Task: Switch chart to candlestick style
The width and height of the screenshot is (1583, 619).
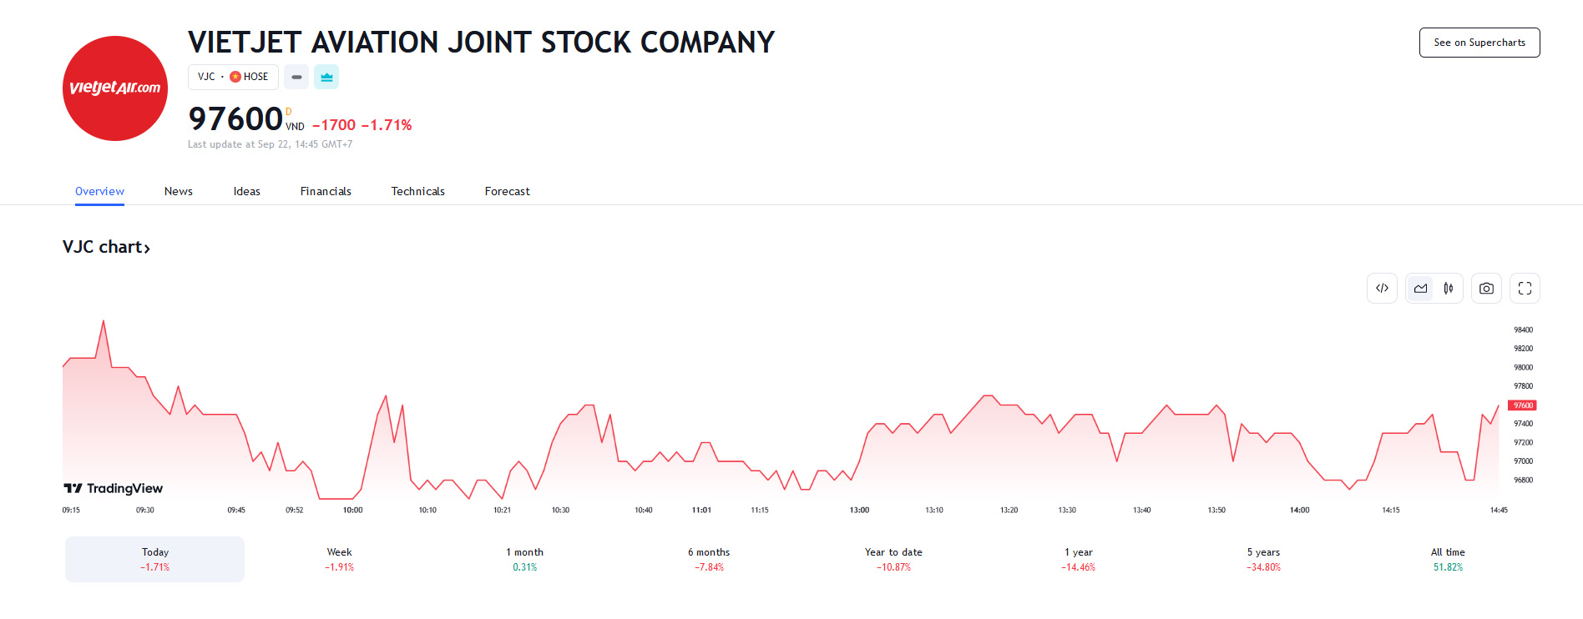Action: pyautogui.click(x=1449, y=289)
